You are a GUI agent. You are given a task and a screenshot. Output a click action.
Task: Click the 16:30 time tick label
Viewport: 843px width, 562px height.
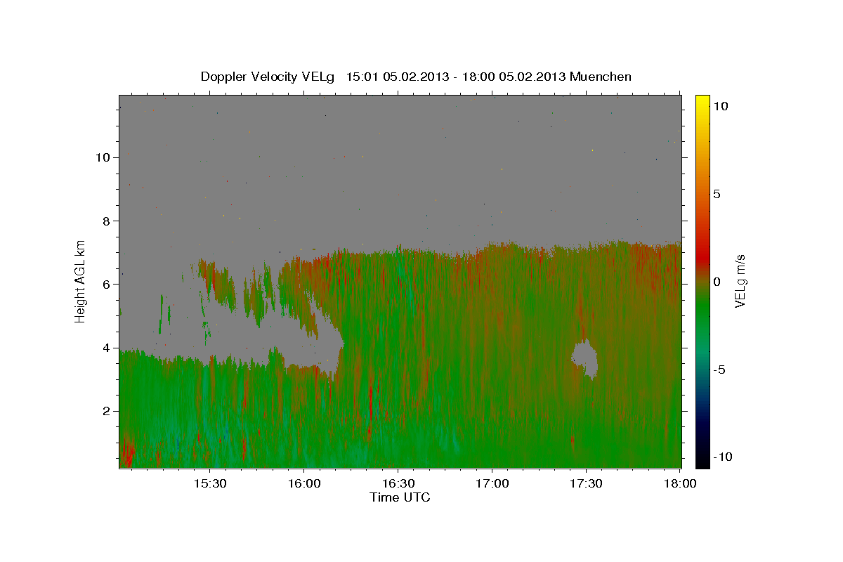click(398, 483)
